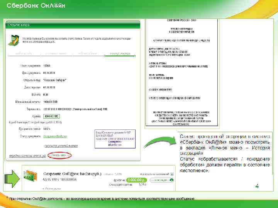This screenshot has width=278, height=208.
Task: Select the first step in progress bar
Action: pyautogui.click(x=24, y=54)
